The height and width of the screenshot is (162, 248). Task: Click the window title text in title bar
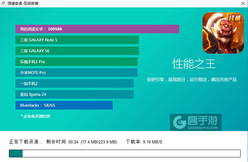coord(23,3)
